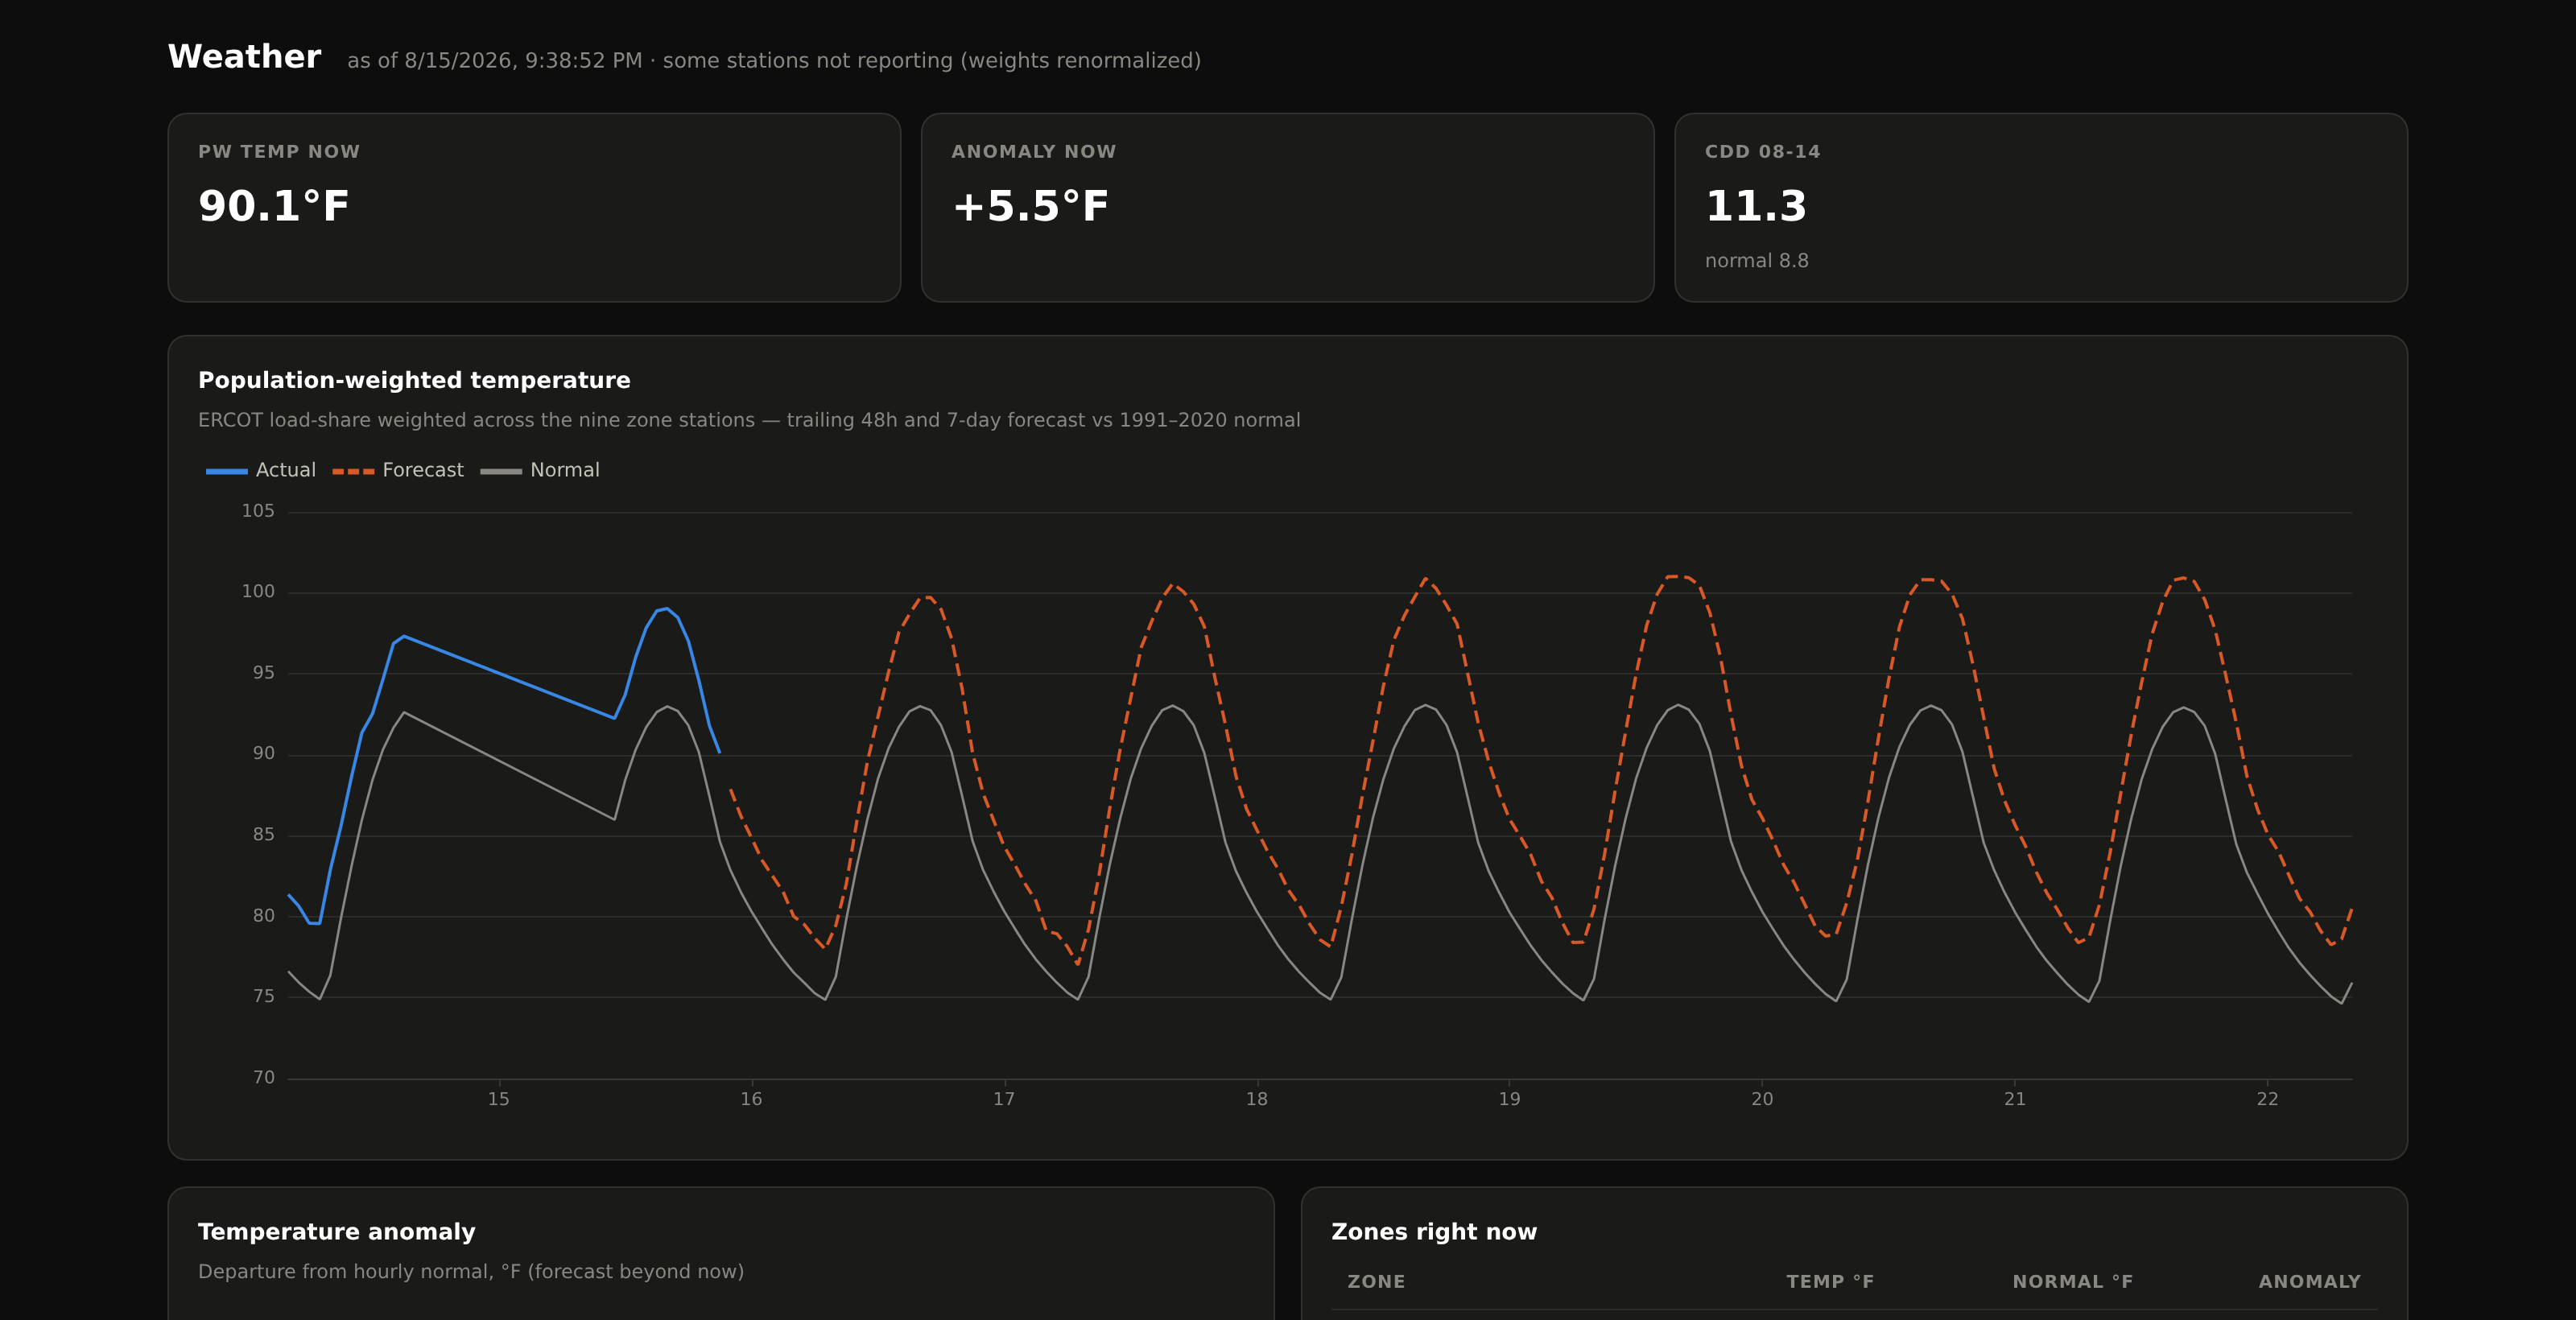Click the Zones right now panel title

point(1434,1232)
